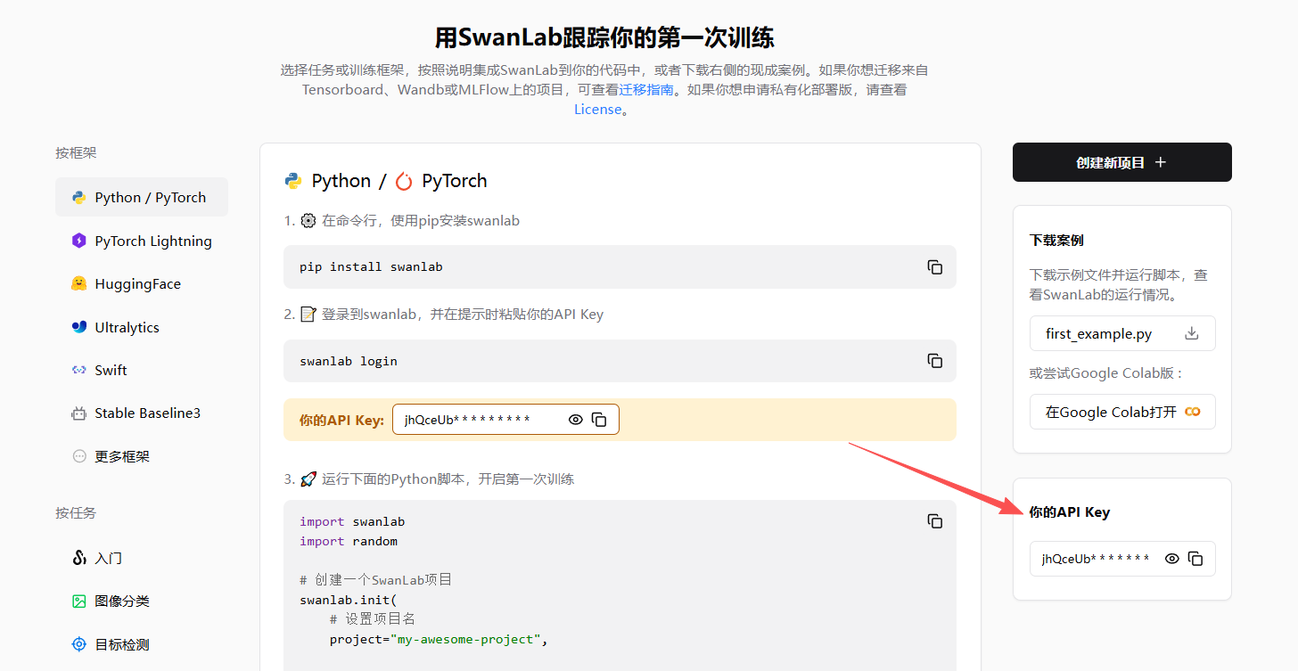The height and width of the screenshot is (671, 1298).
Task: Click the 图像分类 image icon
Action: 78,601
